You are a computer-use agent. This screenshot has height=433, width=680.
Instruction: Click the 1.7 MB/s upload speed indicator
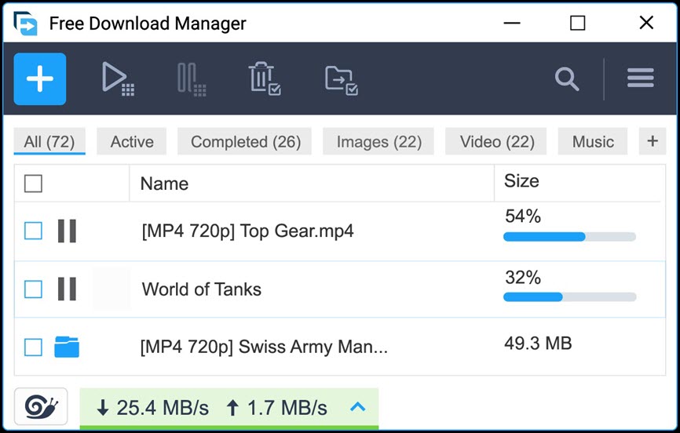(x=277, y=407)
